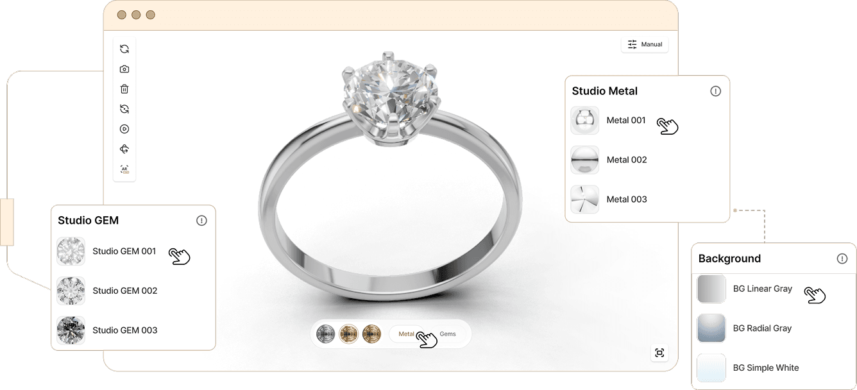Click the 3D rotate orbit icon
This screenshot has width=857, height=390.
pyautogui.click(x=124, y=149)
